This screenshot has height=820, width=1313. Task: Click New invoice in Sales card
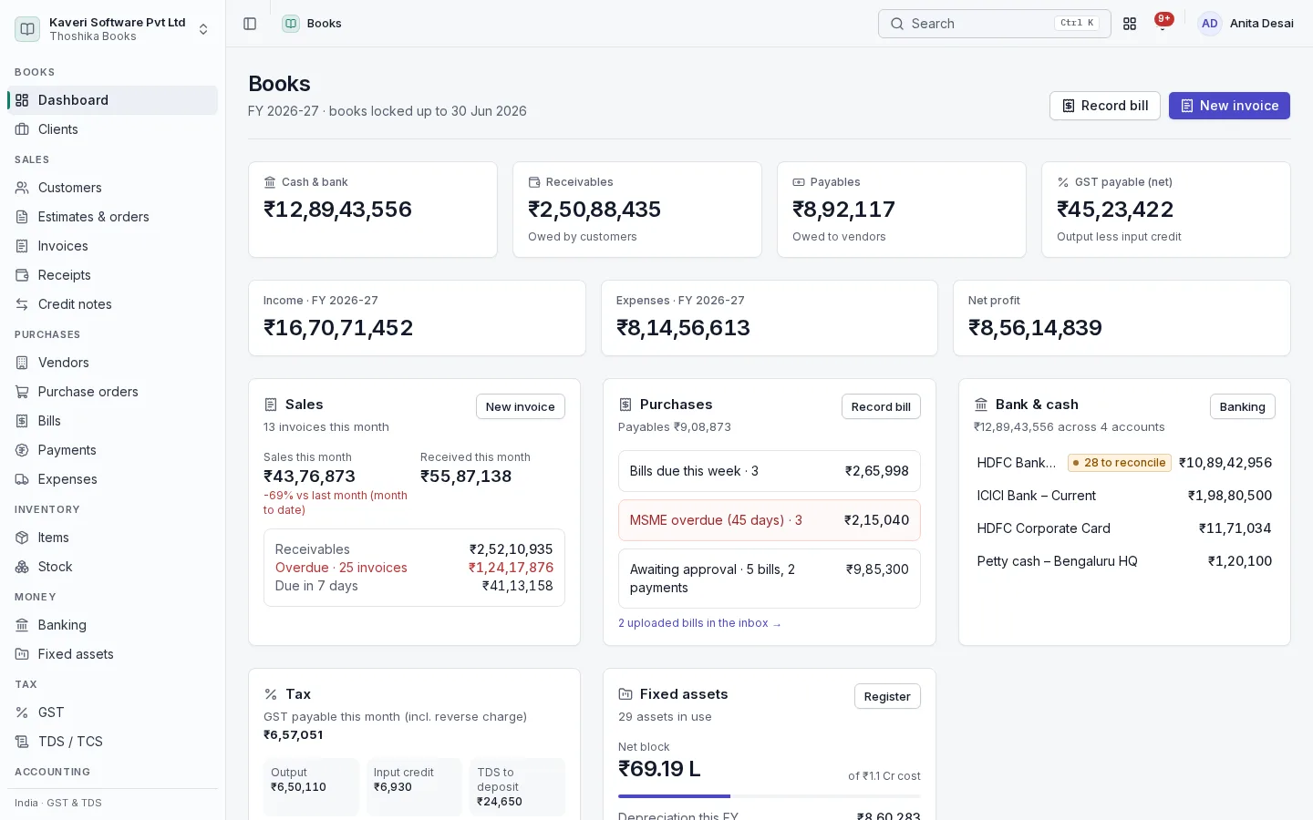[521, 406]
